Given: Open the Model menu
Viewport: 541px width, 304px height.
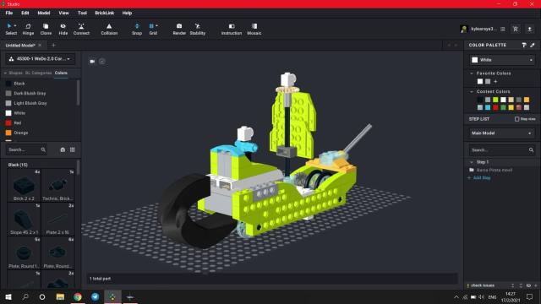Looking at the screenshot, I should tap(43, 13).
